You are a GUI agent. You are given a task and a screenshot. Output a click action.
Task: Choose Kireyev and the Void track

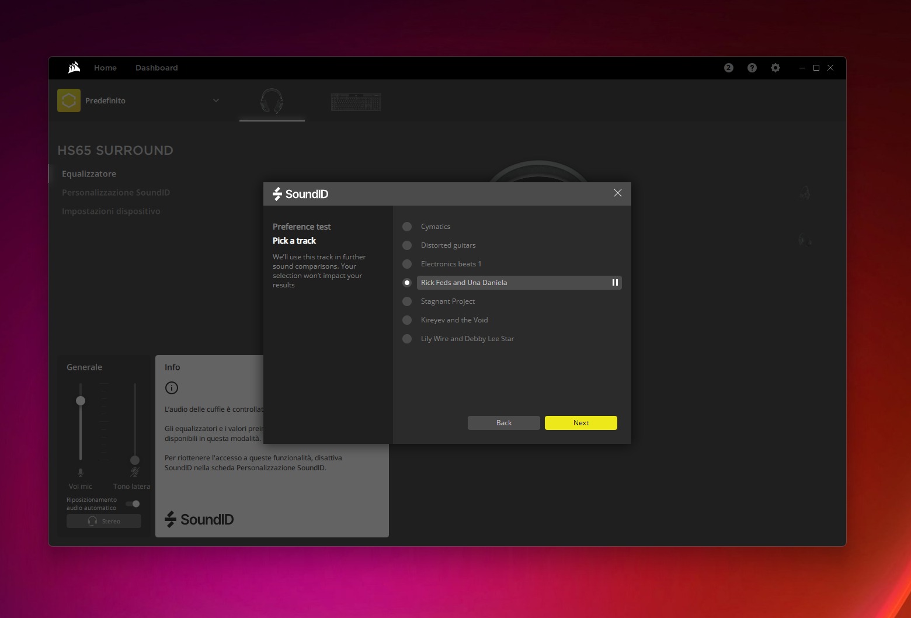(407, 320)
